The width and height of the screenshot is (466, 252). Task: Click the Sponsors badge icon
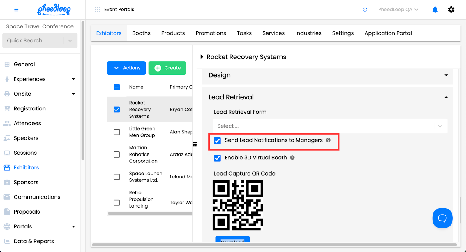[x=7, y=182]
